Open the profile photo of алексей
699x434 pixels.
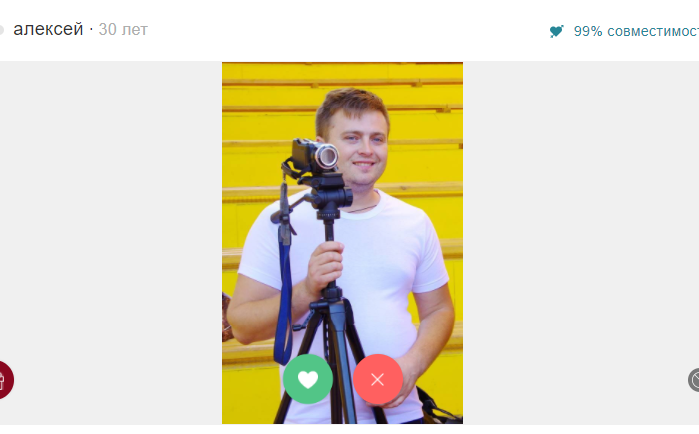coord(342,243)
